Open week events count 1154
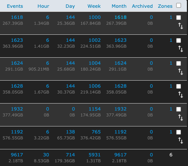The image size is (188, 166). click(95, 109)
